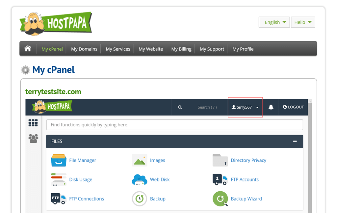
Task: Click the FTP Accounts truck icon
Action: [x=220, y=179]
